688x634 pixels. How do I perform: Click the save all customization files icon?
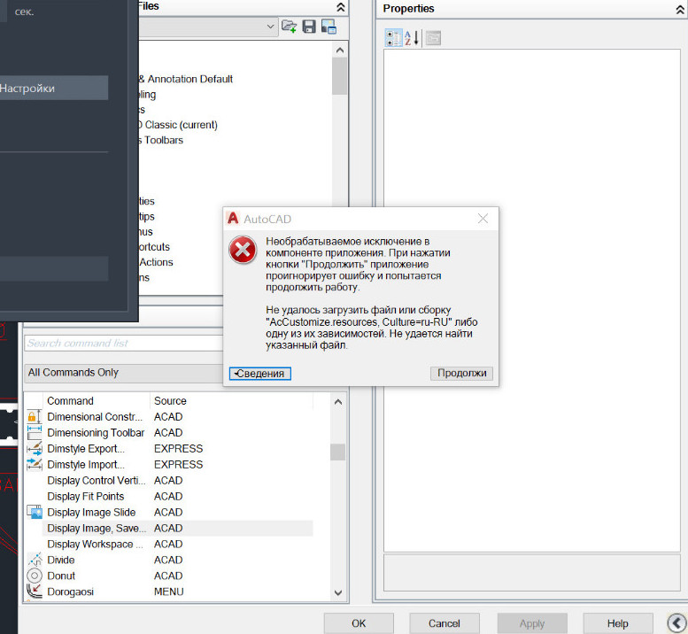pos(329,27)
